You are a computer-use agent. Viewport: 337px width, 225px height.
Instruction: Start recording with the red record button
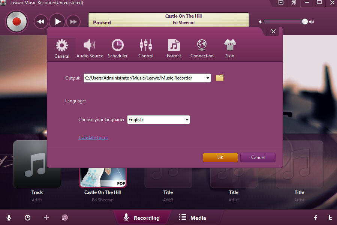16,22
